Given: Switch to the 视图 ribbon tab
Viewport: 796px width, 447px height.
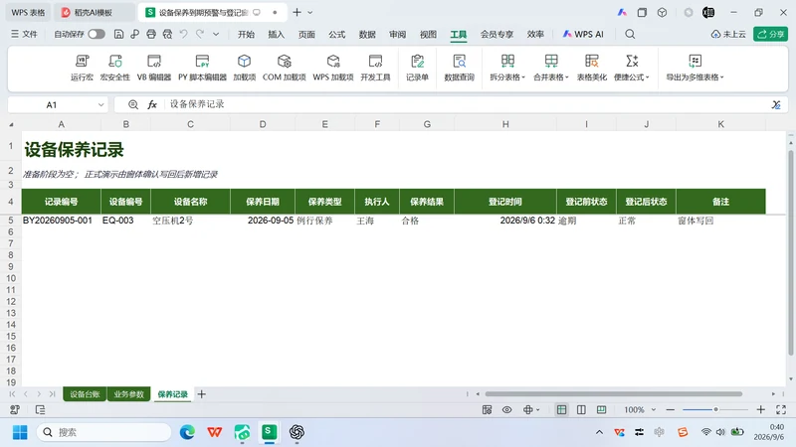Looking at the screenshot, I should (428, 34).
